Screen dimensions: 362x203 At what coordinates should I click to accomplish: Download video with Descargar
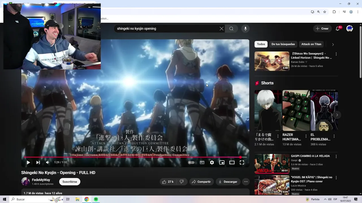(x=228, y=182)
